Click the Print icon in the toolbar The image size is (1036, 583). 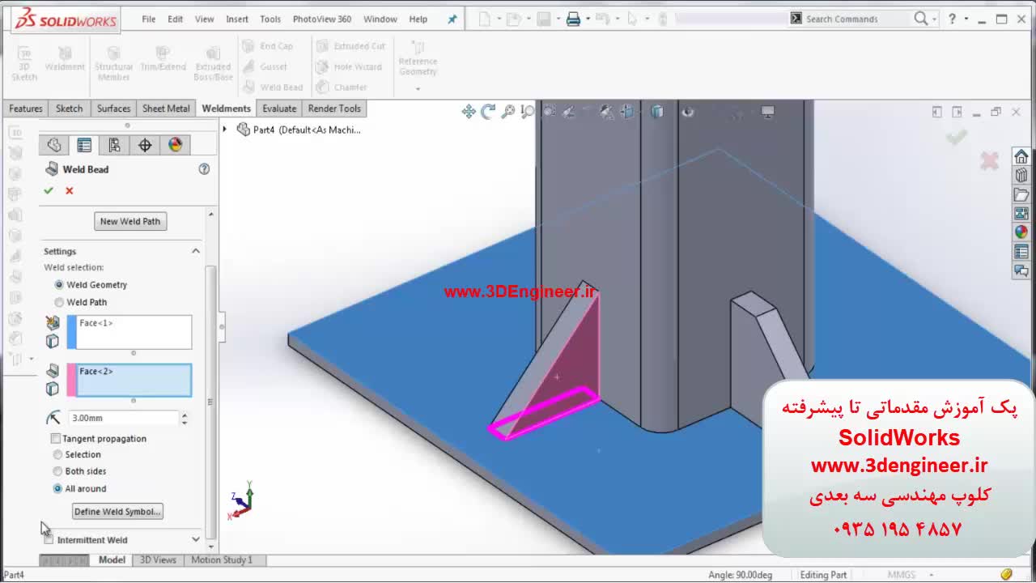coord(573,19)
